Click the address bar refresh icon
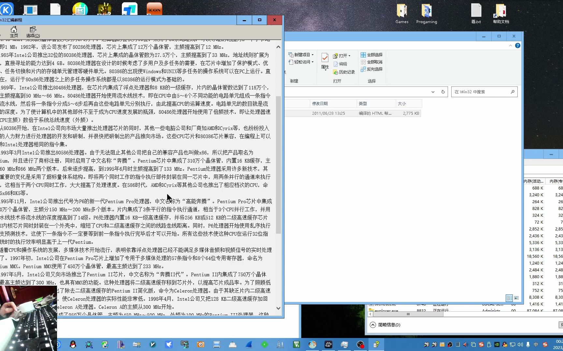 click(x=443, y=92)
